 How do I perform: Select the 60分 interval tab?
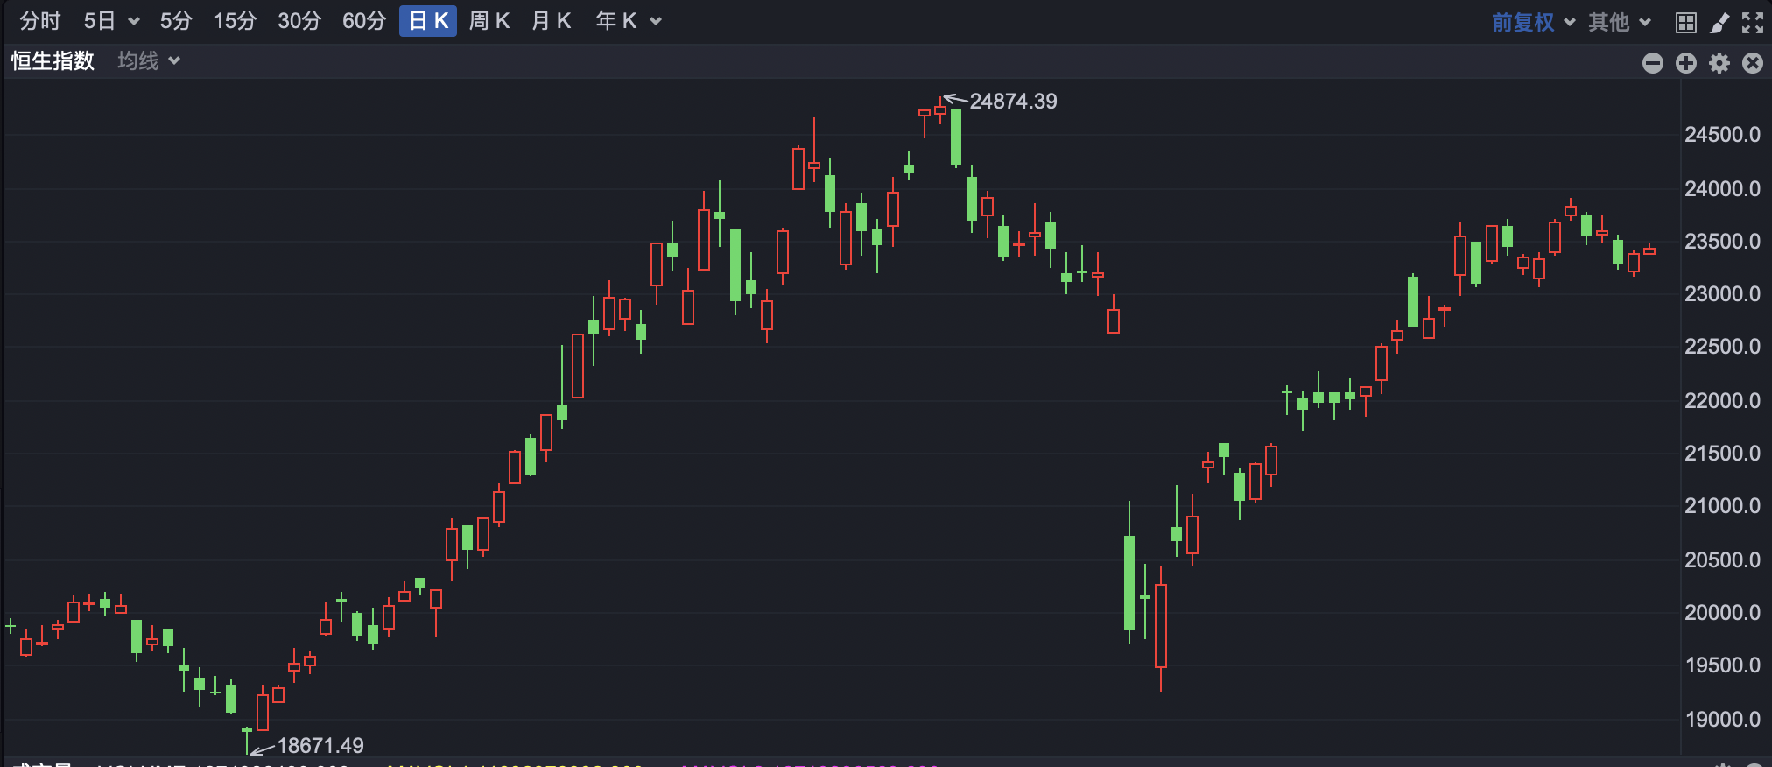364,21
